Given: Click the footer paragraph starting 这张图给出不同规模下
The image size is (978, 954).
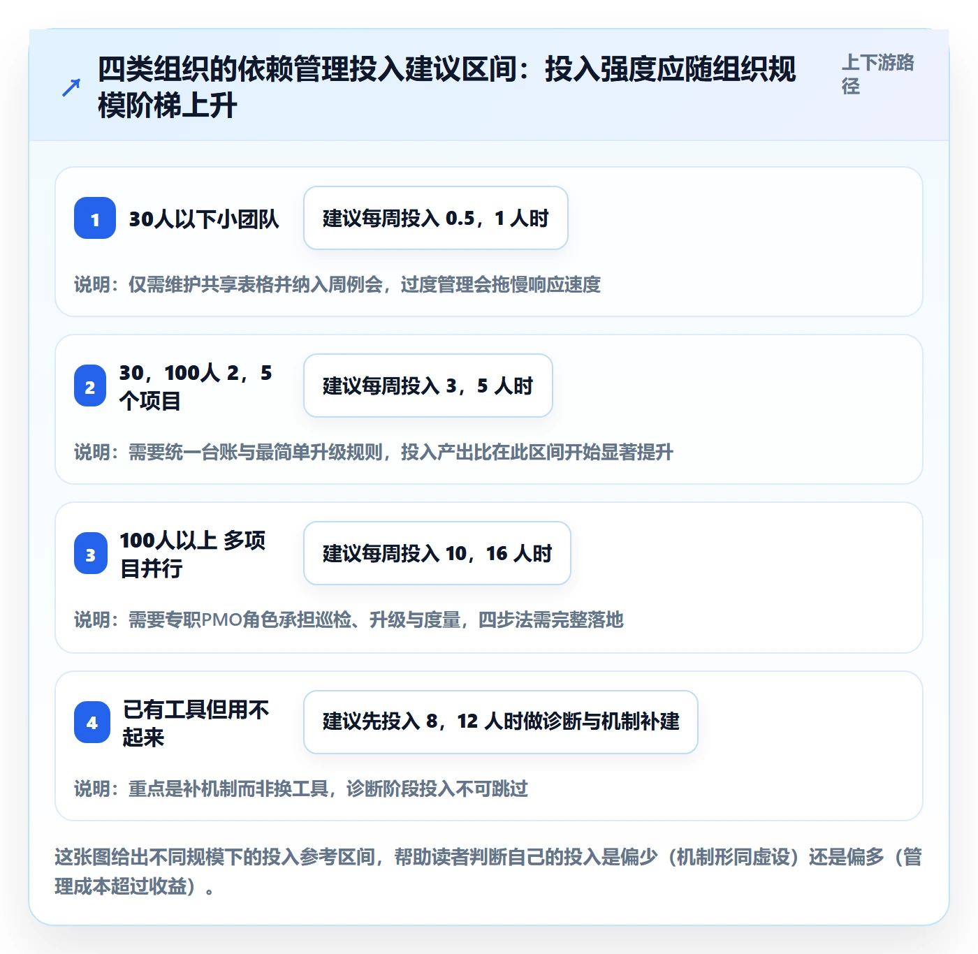Looking at the screenshot, I should 489,872.
